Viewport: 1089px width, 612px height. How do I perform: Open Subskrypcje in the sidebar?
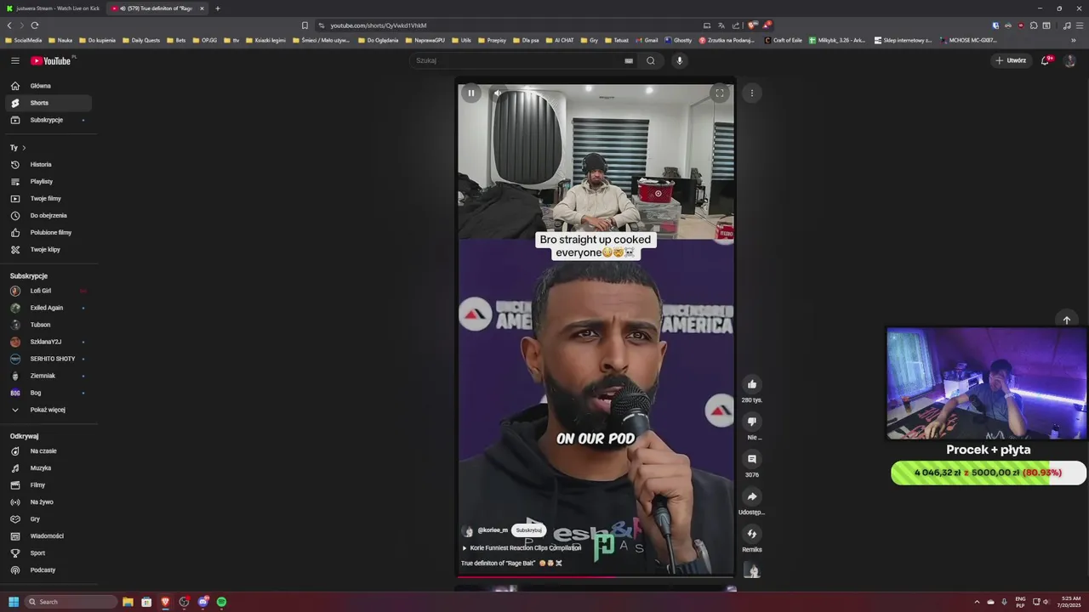(48, 120)
